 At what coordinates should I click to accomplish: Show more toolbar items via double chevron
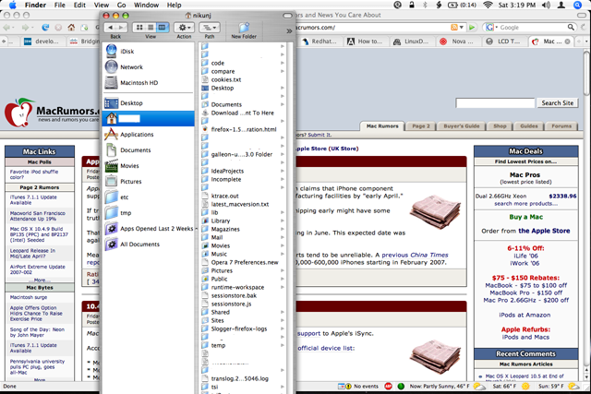[289, 30]
